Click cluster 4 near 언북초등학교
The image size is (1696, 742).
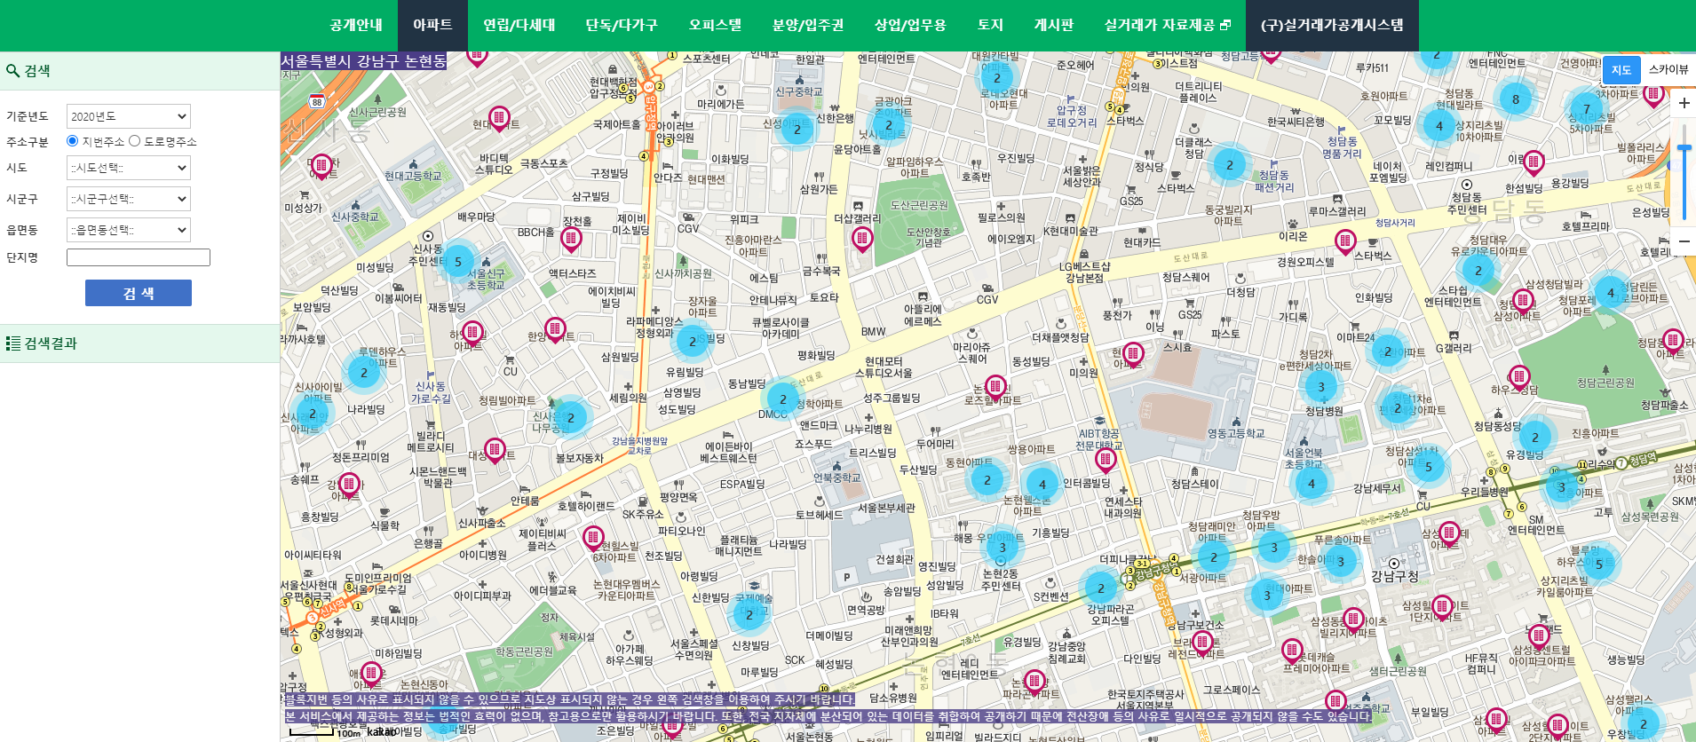[x=1312, y=483]
